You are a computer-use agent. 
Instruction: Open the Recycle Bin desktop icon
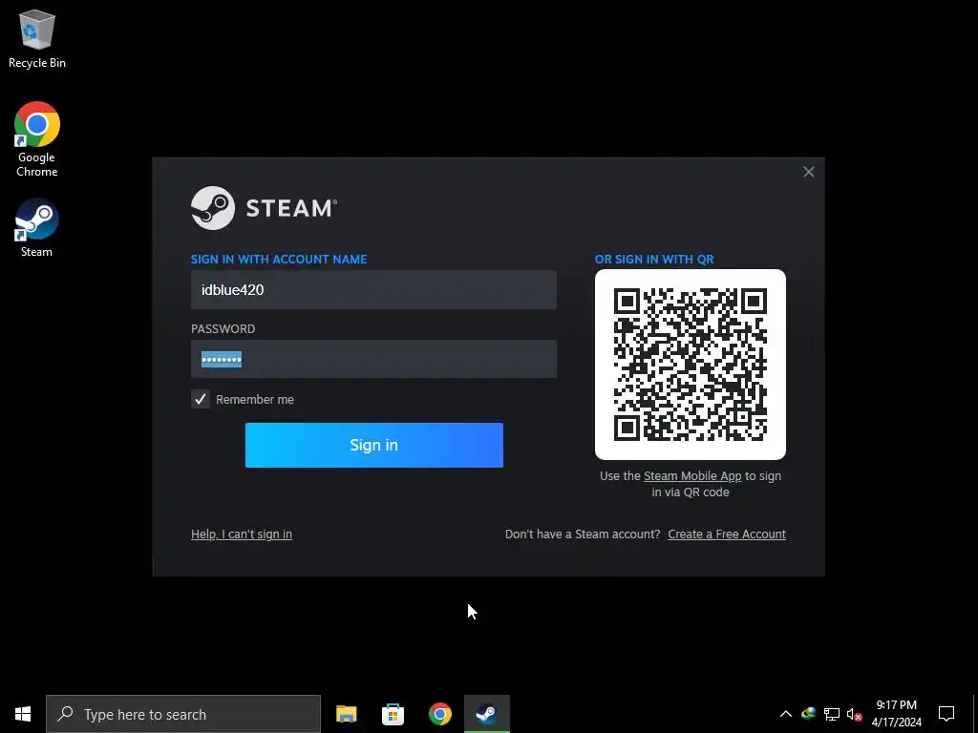[37, 38]
